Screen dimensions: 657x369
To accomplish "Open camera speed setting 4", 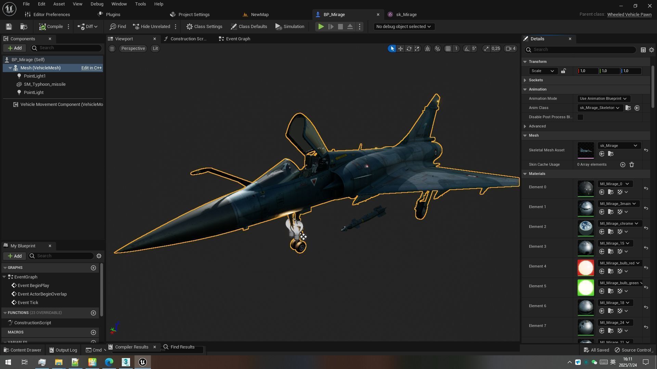I will [511, 49].
